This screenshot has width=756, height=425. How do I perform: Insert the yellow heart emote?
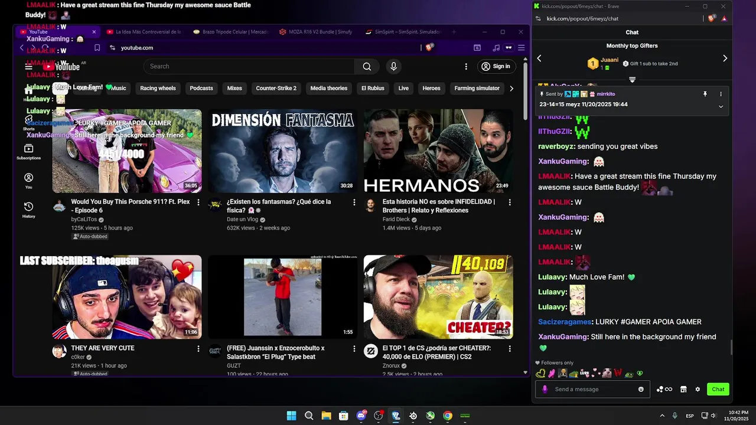pyautogui.click(x=540, y=373)
